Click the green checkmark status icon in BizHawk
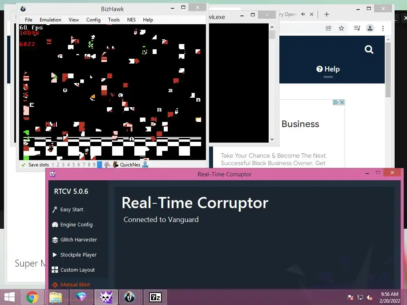 [23, 165]
